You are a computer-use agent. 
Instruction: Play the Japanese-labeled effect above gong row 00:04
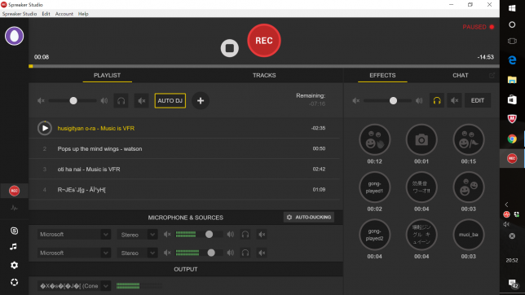coord(421,187)
